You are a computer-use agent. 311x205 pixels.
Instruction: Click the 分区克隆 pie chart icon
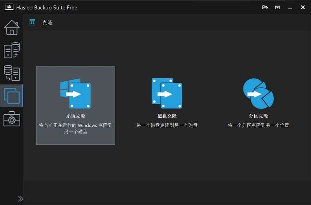point(258,93)
